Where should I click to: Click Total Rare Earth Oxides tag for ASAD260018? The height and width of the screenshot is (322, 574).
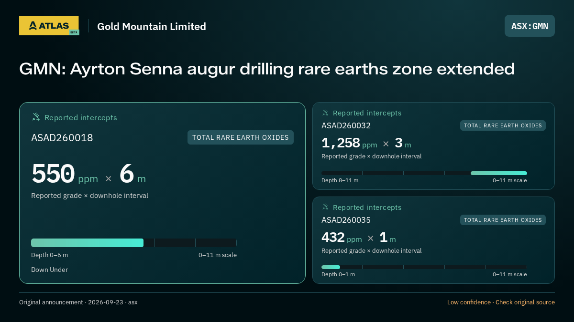(241, 137)
